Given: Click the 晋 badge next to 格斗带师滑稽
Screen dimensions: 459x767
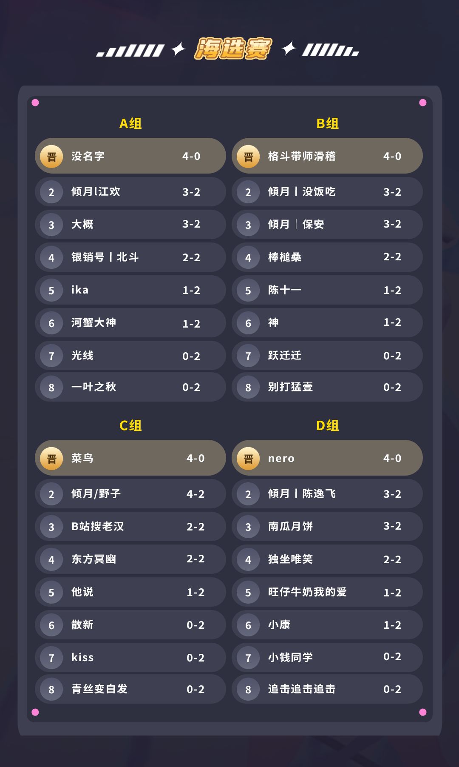Looking at the screenshot, I should click(248, 157).
